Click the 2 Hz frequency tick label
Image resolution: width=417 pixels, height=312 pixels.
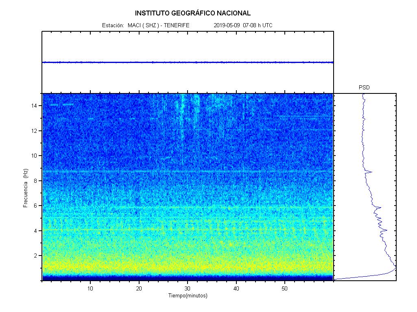[x=36, y=256]
